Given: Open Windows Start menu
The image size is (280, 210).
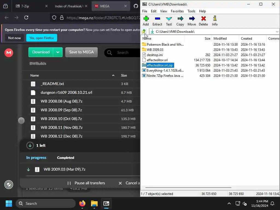Looking at the screenshot, I should (x=9, y=203).
